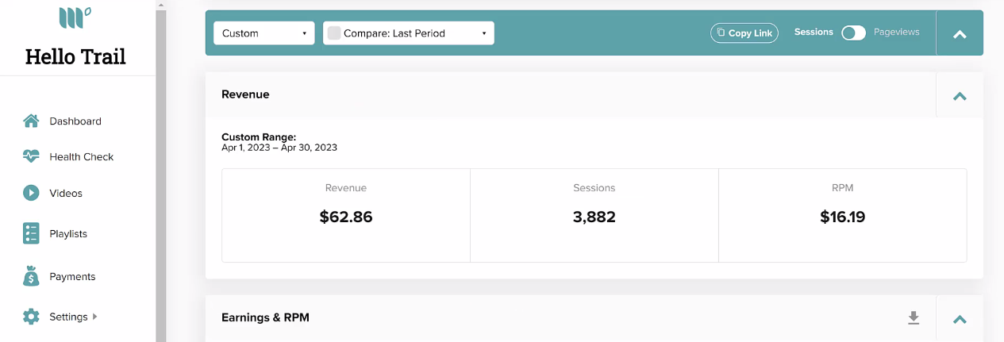Collapse the Earnings & RPM panel

tap(960, 319)
